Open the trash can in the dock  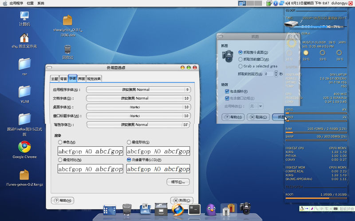[x=126, y=209]
